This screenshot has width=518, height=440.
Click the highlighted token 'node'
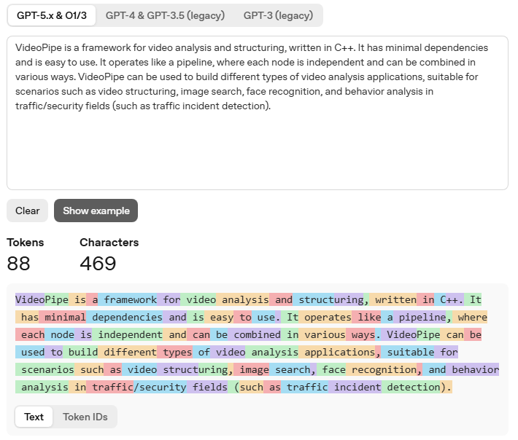point(60,334)
